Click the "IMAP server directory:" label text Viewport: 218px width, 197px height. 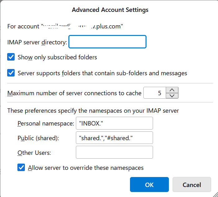[37, 42]
